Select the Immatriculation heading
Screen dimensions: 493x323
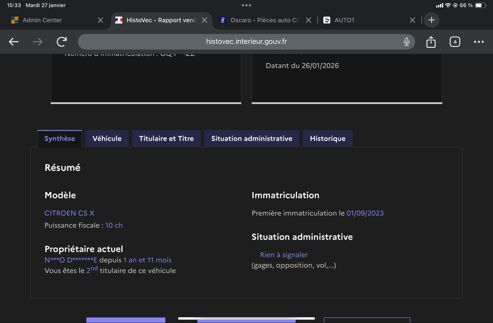coord(286,196)
